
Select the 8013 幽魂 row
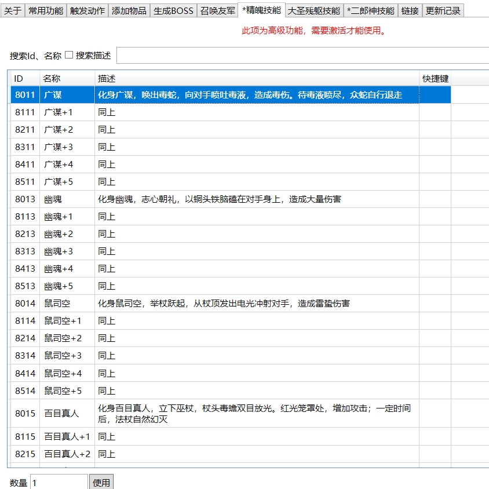231,199
